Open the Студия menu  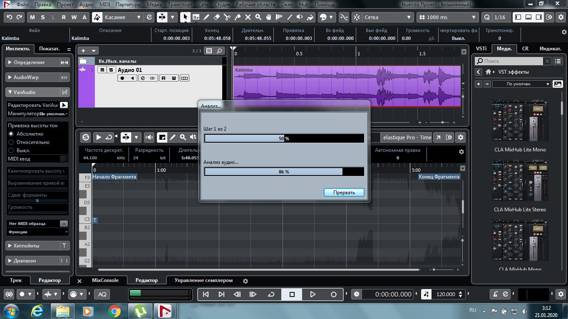click(222, 5)
